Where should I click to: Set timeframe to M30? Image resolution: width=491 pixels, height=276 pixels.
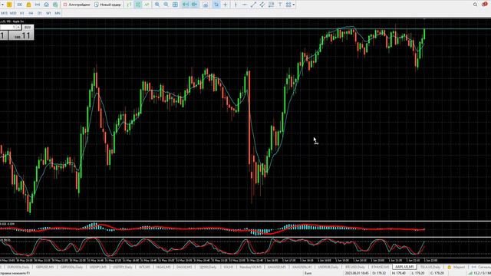coord(13,13)
